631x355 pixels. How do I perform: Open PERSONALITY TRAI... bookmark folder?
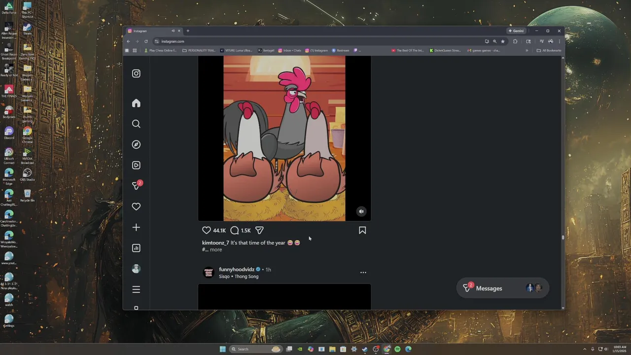[x=199, y=50]
